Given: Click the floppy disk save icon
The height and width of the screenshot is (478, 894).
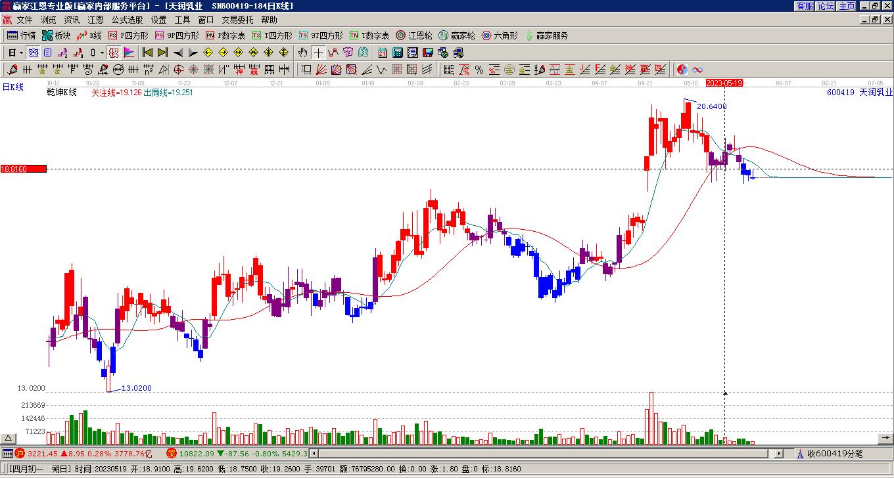Looking at the screenshot, I should (428, 53).
